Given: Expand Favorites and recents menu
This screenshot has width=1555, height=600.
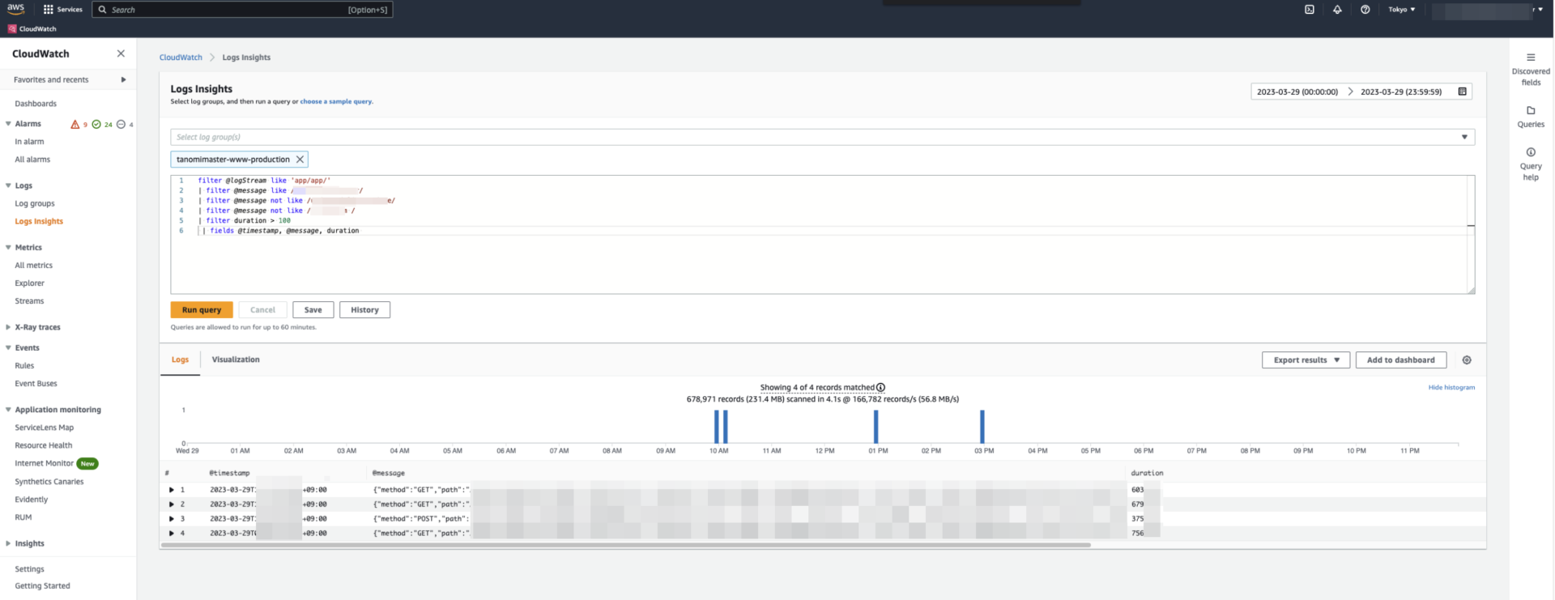Looking at the screenshot, I should tap(123, 79).
